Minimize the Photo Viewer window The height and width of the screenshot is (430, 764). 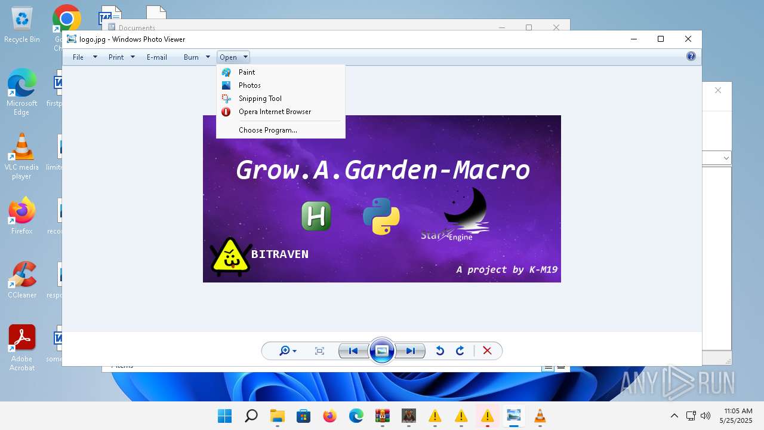633,39
